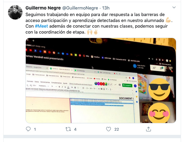Open the #Meet hashtag link
This screenshot has height=142, width=189.
[41, 26]
